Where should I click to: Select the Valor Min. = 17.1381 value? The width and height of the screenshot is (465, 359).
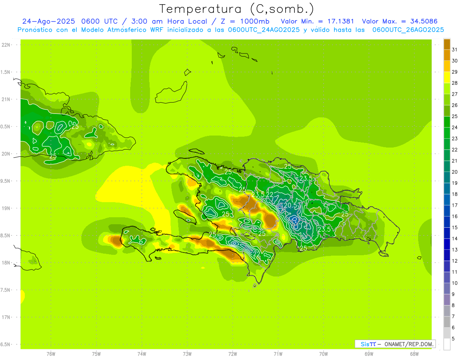[x=317, y=21]
